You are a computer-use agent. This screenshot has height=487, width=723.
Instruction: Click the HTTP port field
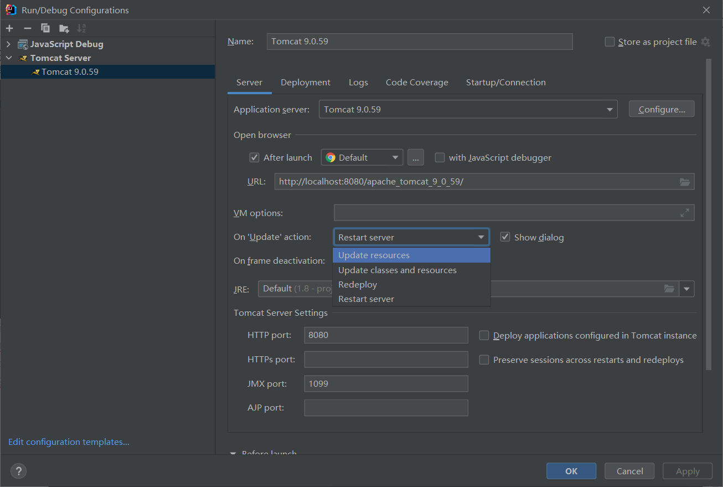pos(386,335)
